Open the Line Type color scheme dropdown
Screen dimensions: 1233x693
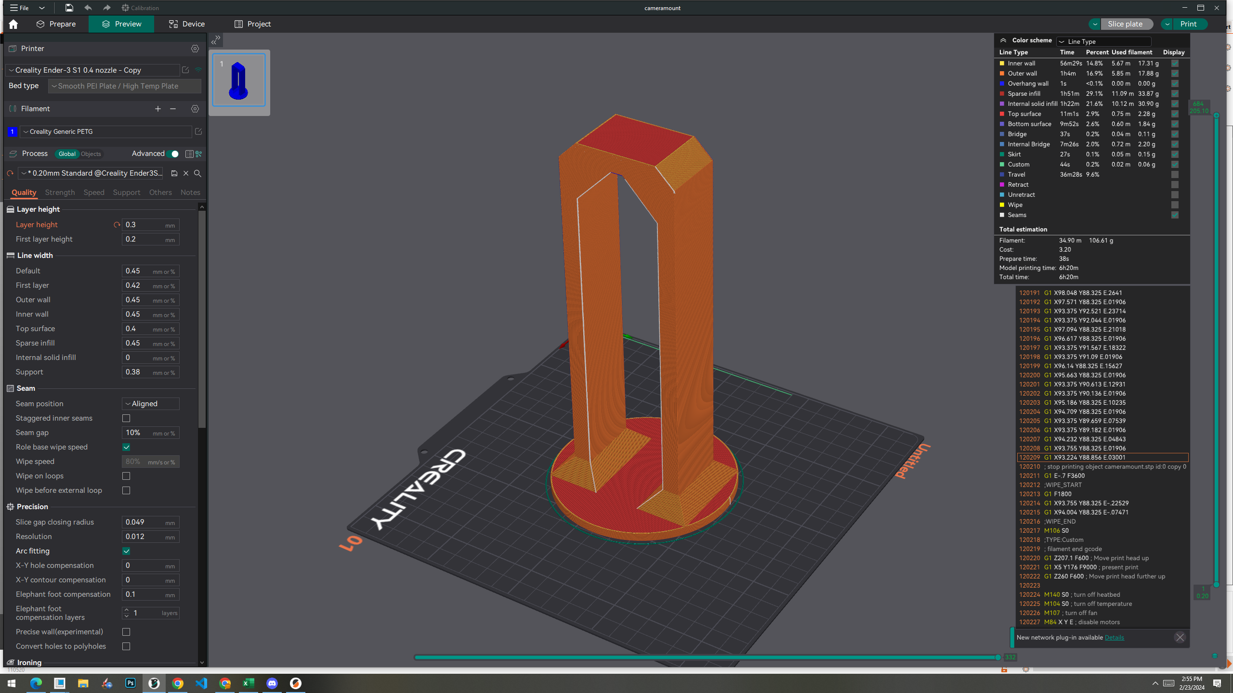[x=1103, y=41]
